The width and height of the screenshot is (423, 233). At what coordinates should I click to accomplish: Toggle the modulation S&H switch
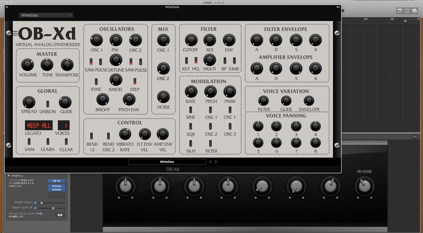[x=191, y=143]
